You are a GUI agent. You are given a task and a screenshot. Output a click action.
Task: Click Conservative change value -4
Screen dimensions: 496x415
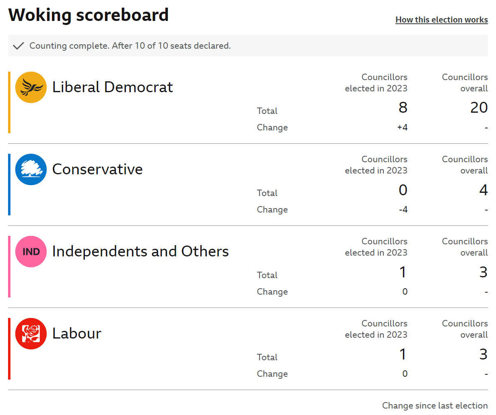pyautogui.click(x=403, y=209)
